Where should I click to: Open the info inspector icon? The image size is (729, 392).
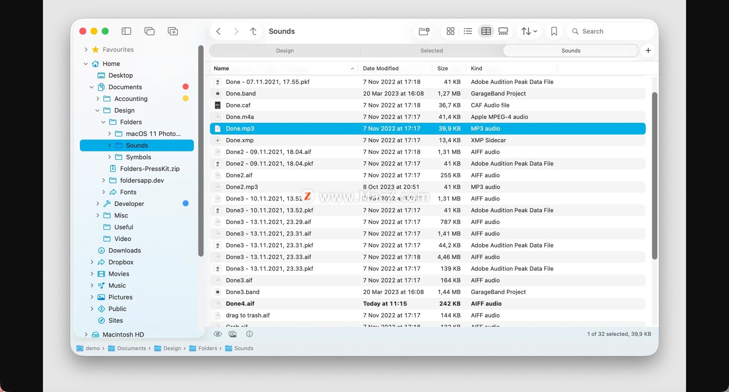pos(249,334)
